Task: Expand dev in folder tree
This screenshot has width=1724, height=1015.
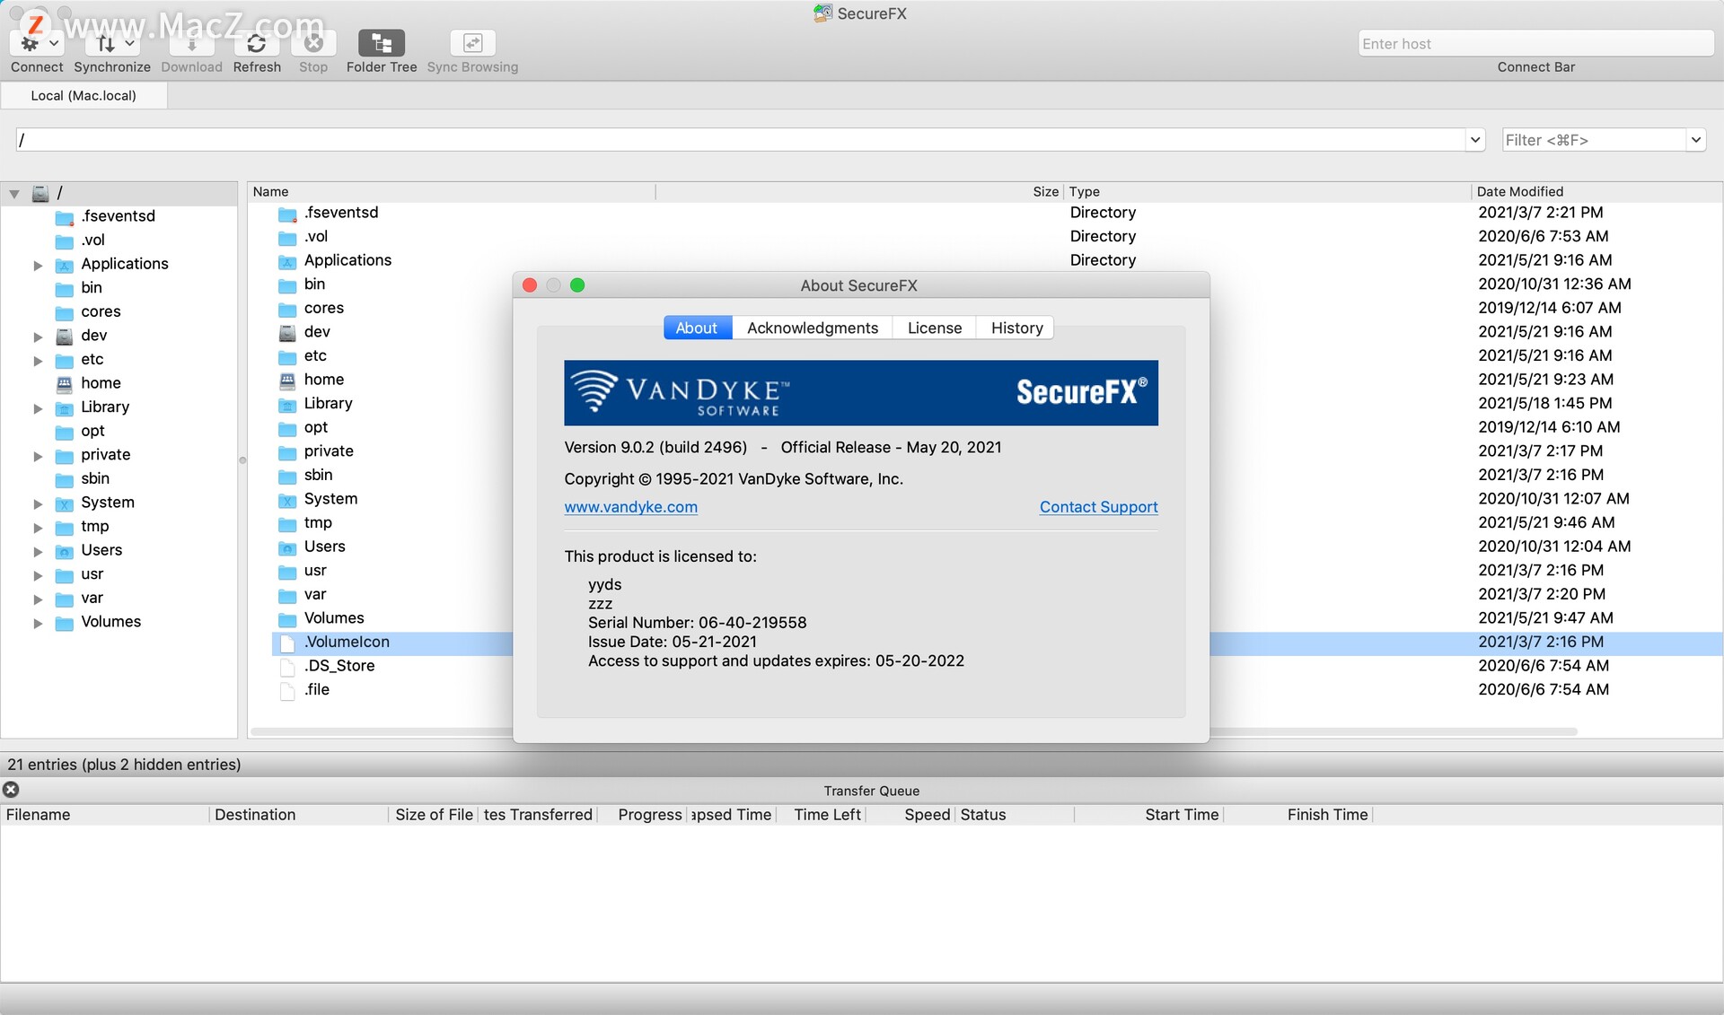Action: point(38,337)
